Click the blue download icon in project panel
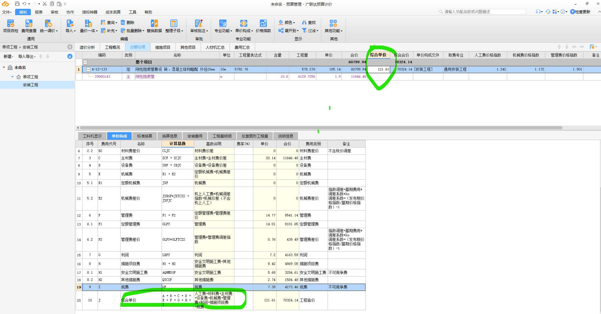This screenshot has height=314, width=601. click(x=70, y=56)
